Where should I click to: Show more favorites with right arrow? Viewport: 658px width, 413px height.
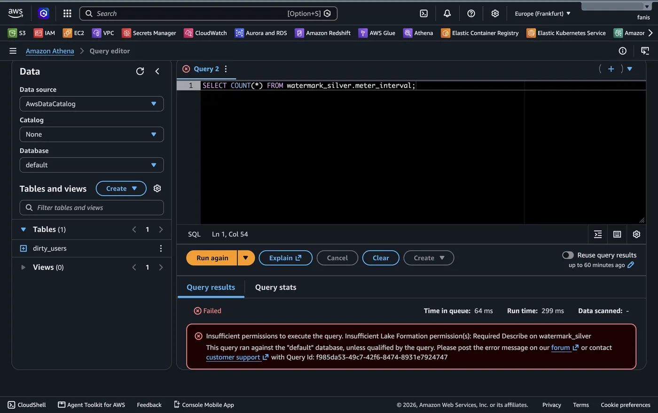tap(650, 33)
